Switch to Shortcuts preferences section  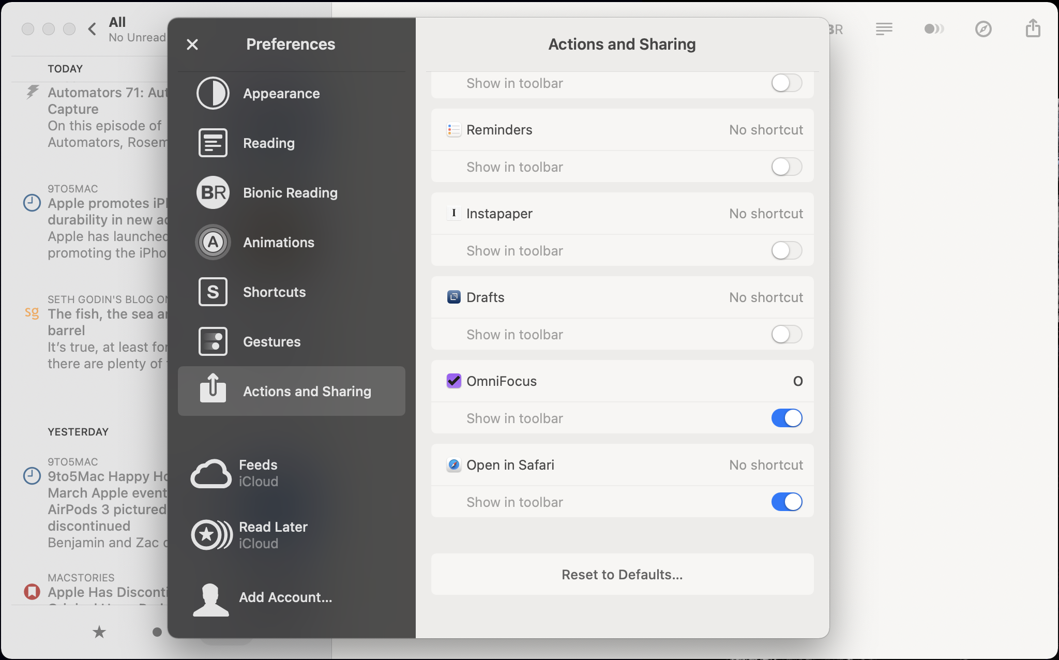(274, 292)
